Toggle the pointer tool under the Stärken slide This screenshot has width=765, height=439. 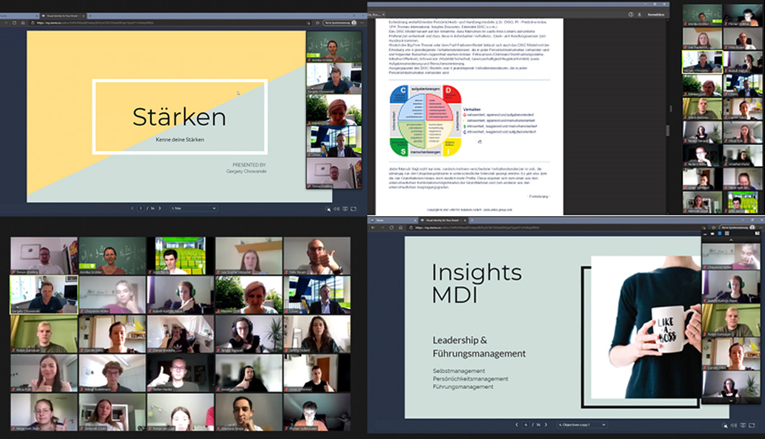pos(328,208)
